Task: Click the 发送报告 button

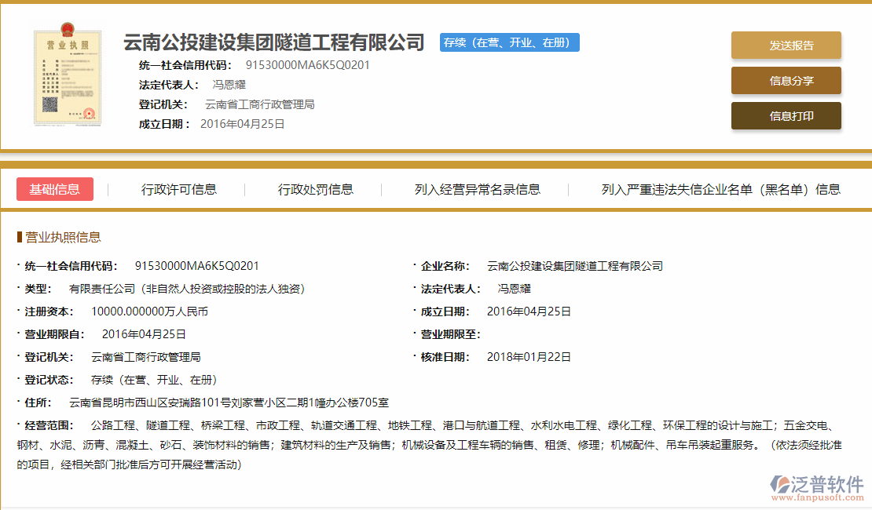Action: (786, 46)
